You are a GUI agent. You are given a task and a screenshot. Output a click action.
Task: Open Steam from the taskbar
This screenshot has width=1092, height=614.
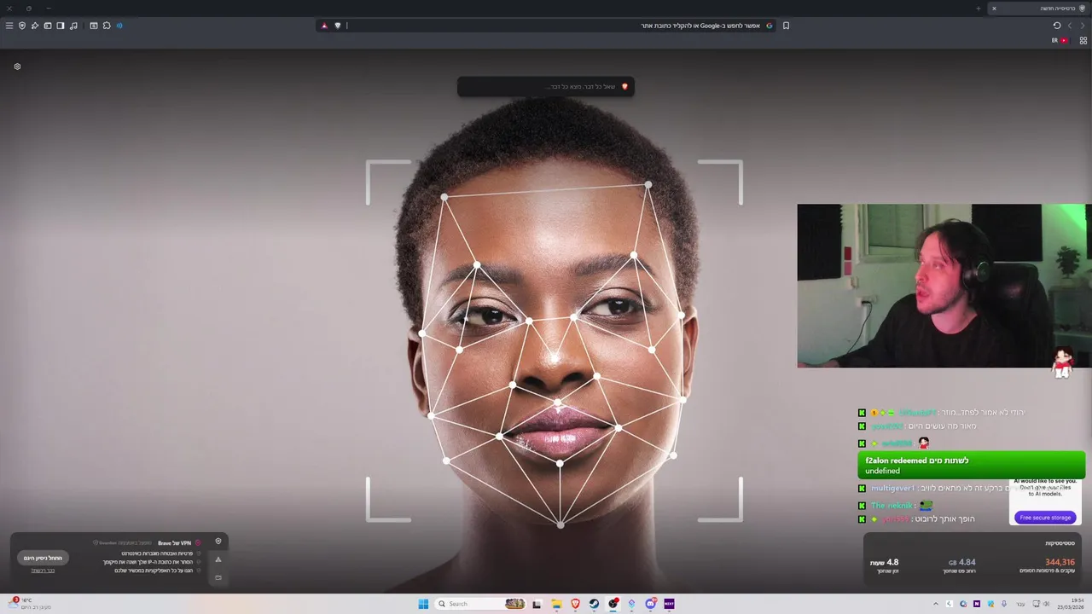click(594, 604)
